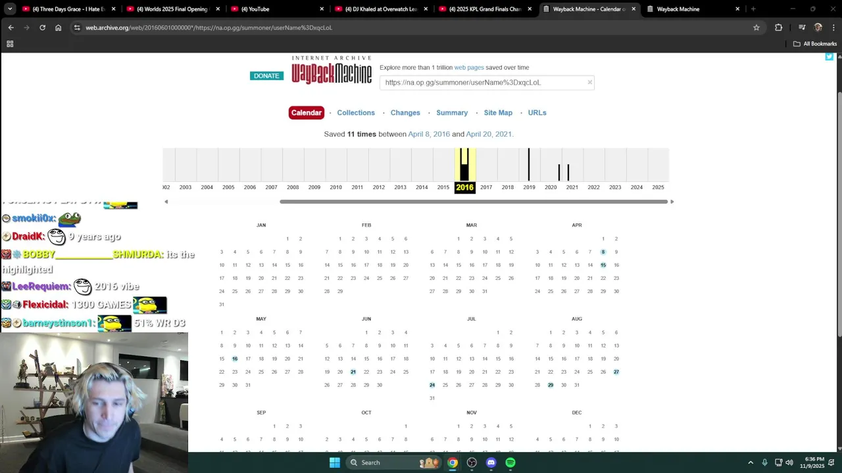Click the browser address bar URL
The height and width of the screenshot is (473, 842).
click(209, 28)
